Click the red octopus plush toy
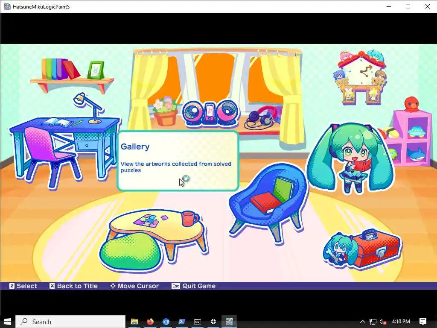 coord(412,104)
